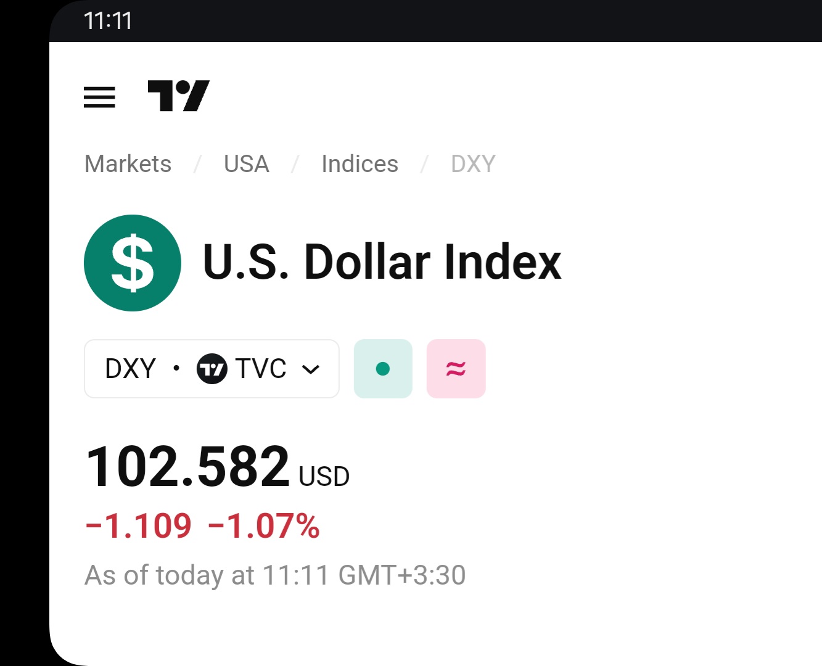Click the TVC exchange name text
The image size is (822, 666).
coord(261,369)
